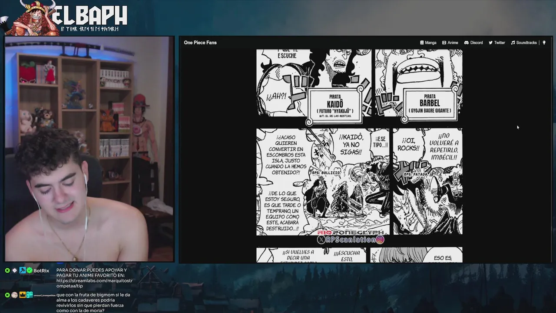Screen dimensions: 556x313
Task: Open the Manga section in navbar
Action: 428,43
